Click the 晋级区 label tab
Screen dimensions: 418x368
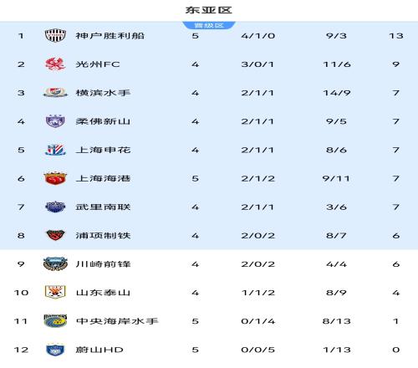pos(209,26)
